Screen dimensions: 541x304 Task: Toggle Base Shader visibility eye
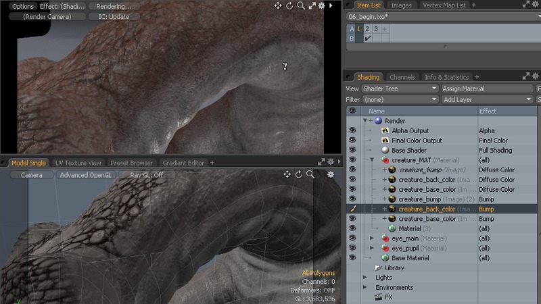(x=352, y=150)
